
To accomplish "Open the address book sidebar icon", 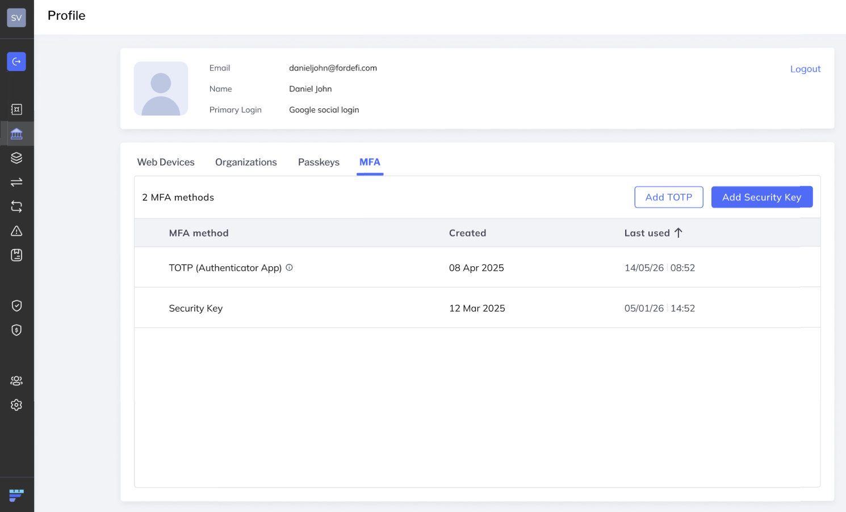I will [16, 255].
